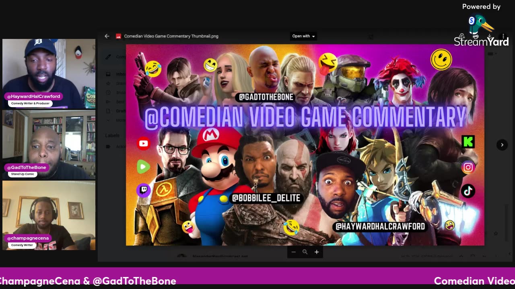Reset zoom with the magnifier icon
Viewport: 515px width, 289px height.
click(x=305, y=252)
